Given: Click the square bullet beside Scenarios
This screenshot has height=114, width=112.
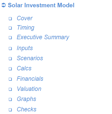Looking at the screenshot, I should [x=10, y=59].
